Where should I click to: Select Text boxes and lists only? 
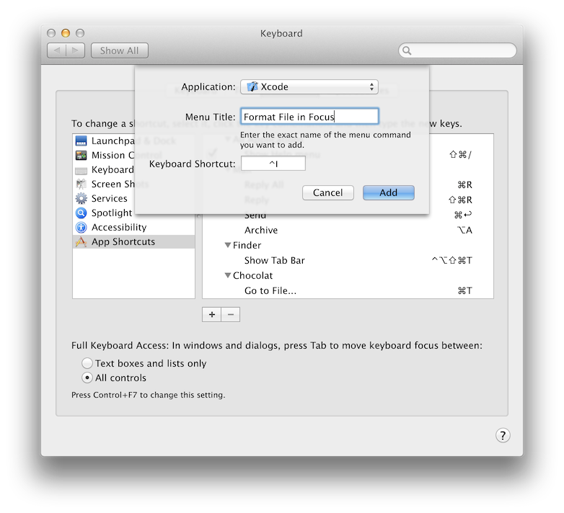pyautogui.click(x=87, y=363)
